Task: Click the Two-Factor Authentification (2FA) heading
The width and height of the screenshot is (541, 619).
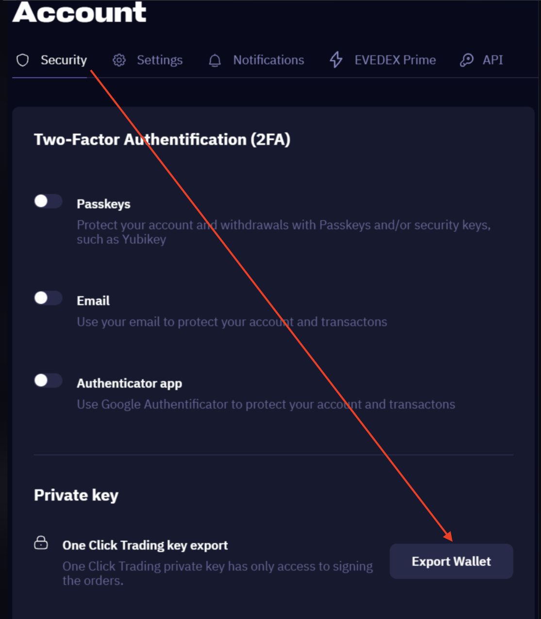Action: pos(162,140)
